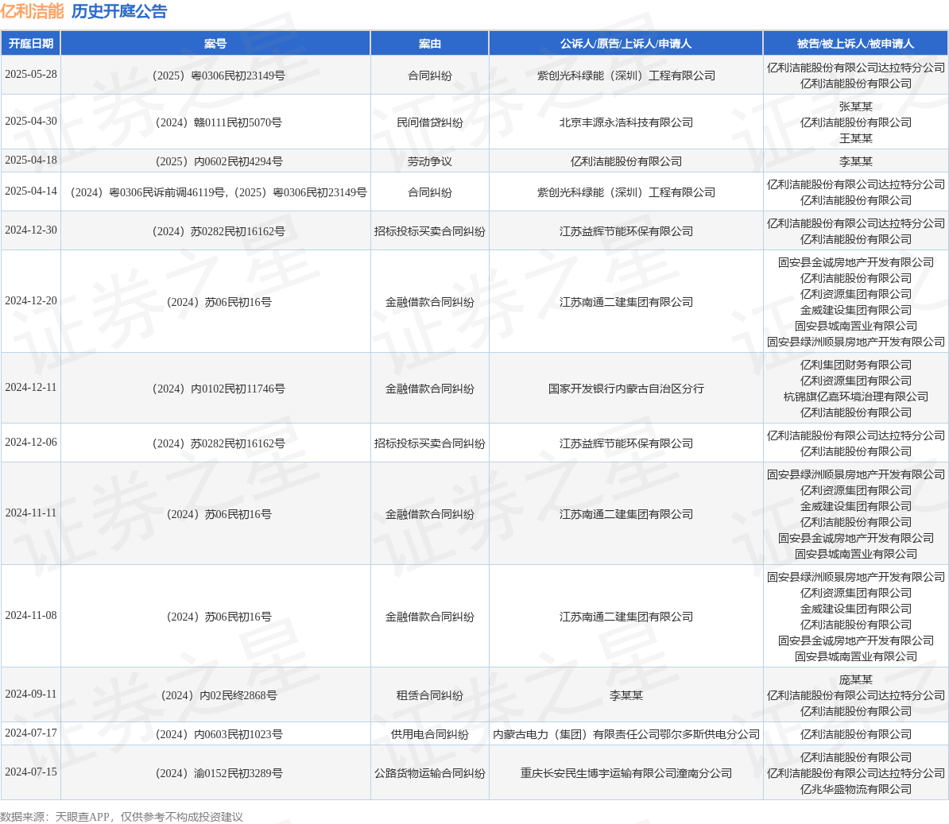
Task: Click the 数据来源 footer note
Action: (x=122, y=817)
